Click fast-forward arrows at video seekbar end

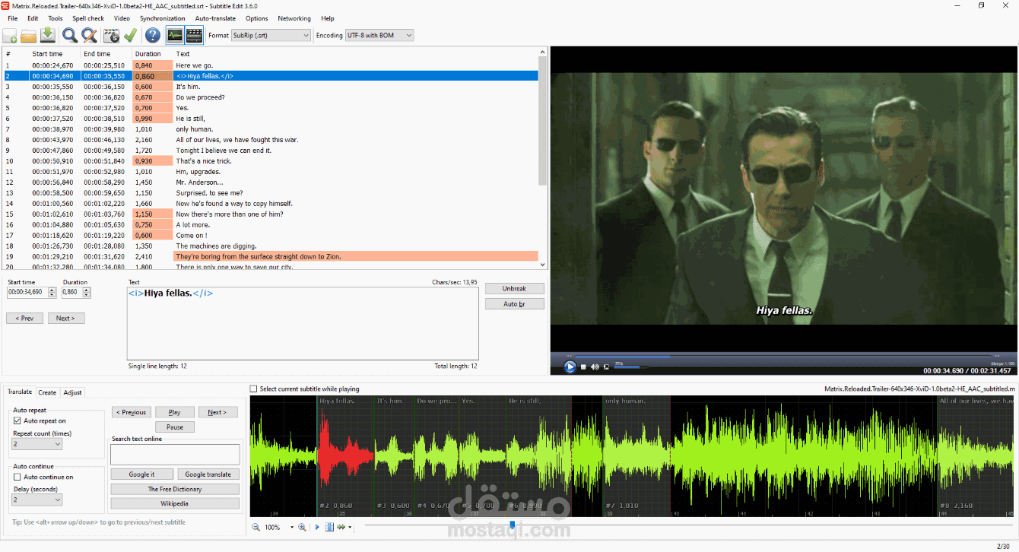pos(997,356)
